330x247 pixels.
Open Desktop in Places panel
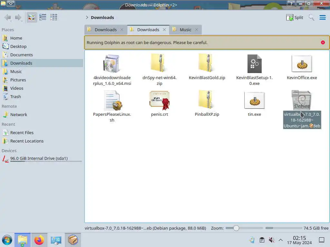pos(42,46)
